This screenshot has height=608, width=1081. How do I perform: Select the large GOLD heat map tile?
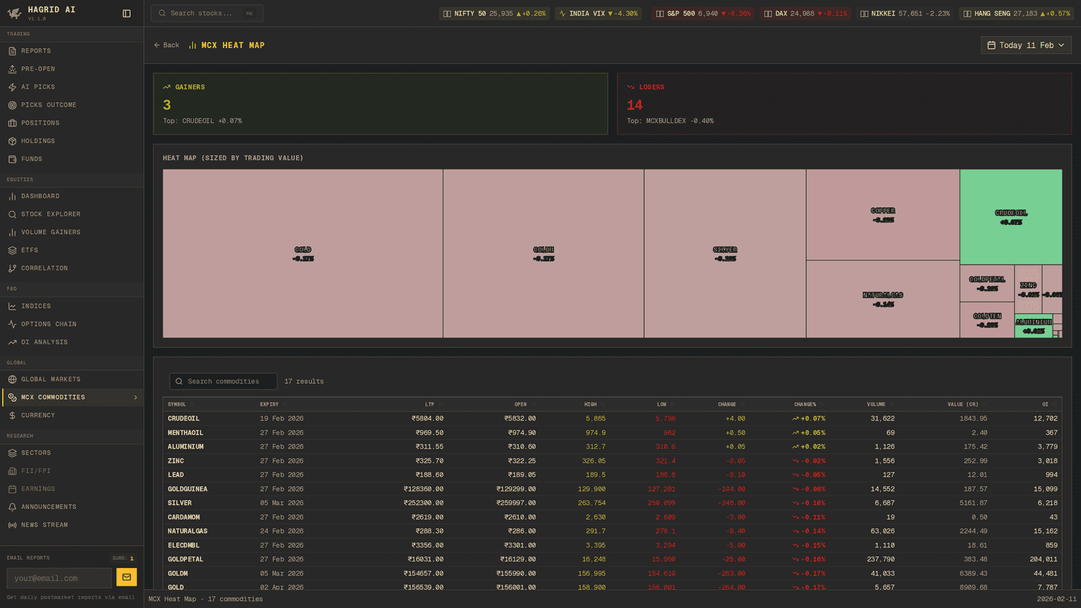(303, 253)
